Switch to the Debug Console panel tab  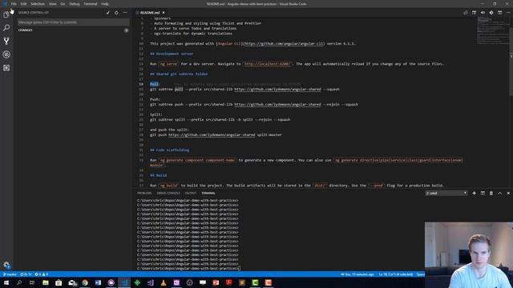tap(168, 194)
